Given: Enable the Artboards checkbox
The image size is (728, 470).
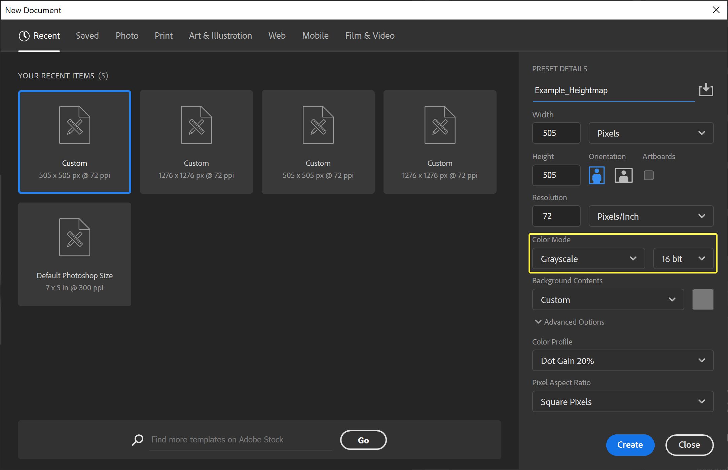Looking at the screenshot, I should click(x=649, y=175).
